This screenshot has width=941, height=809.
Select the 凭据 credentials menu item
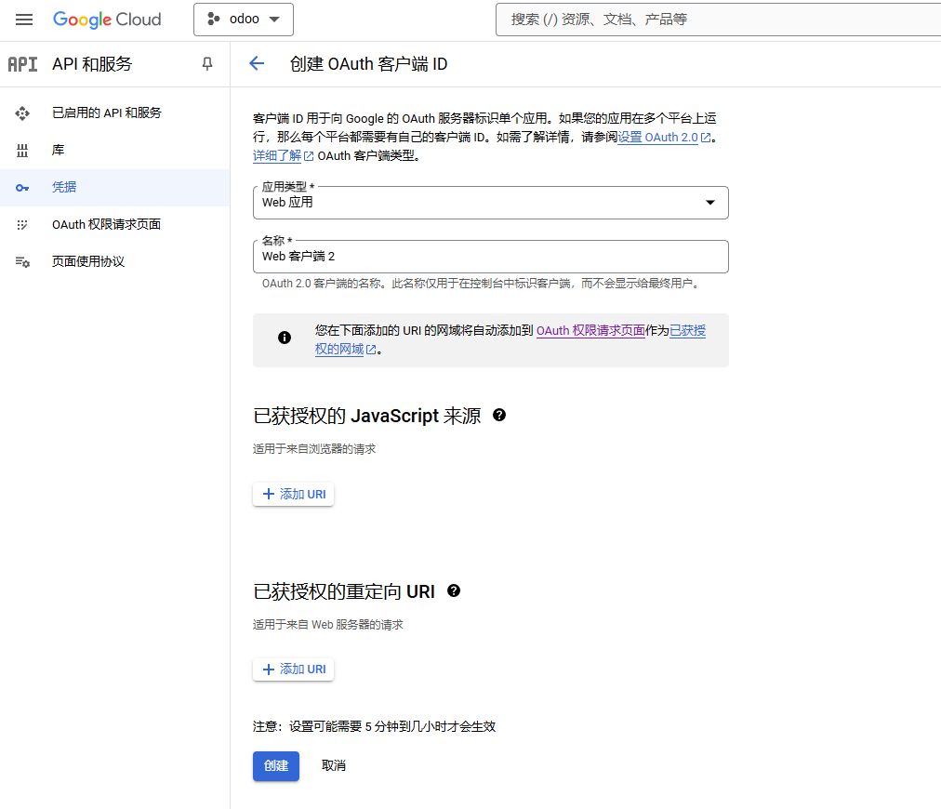click(114, 187)
